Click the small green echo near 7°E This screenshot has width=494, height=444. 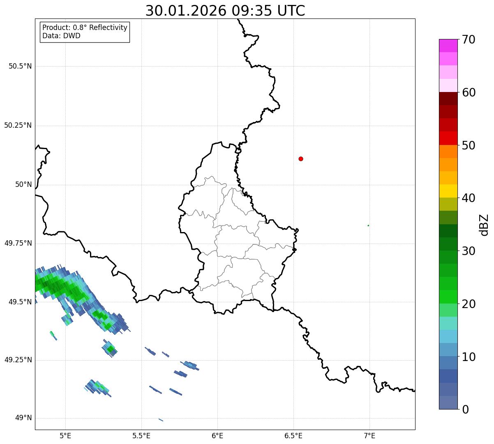point(368,225)
